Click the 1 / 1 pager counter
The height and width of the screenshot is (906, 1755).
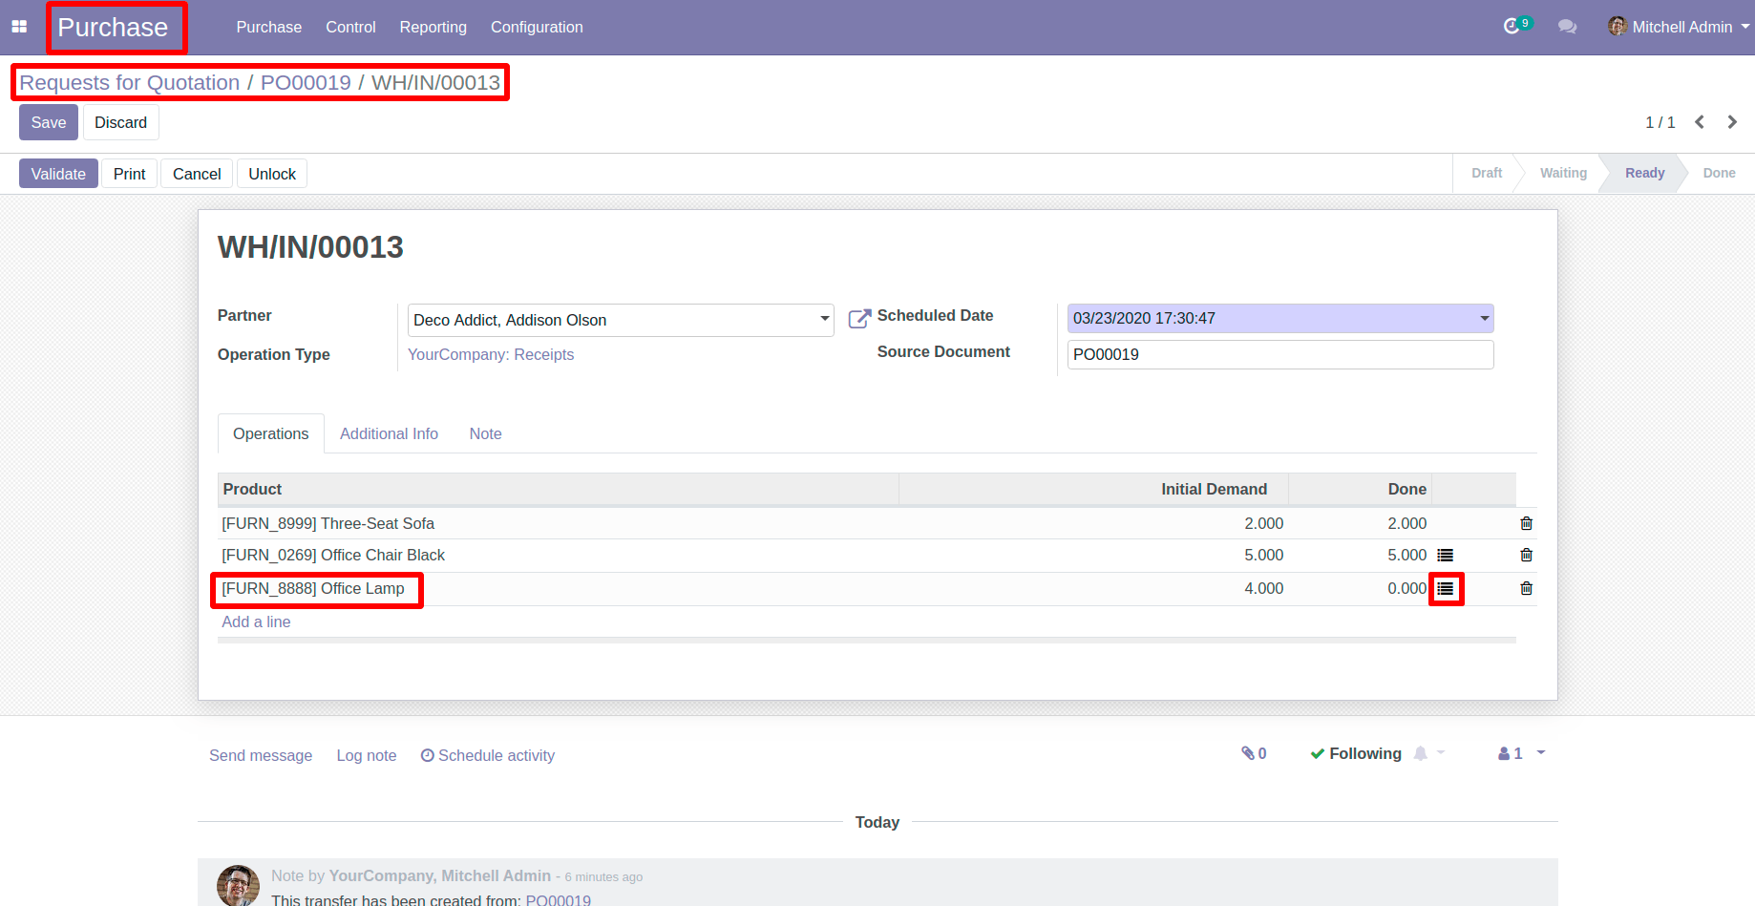pos(1660,122)
